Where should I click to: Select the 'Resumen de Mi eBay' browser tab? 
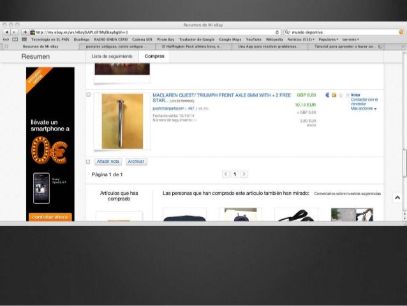[x=40, y=47]
